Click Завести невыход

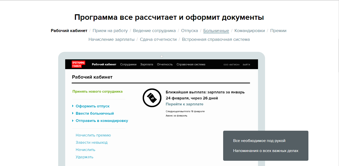point(92,142)
